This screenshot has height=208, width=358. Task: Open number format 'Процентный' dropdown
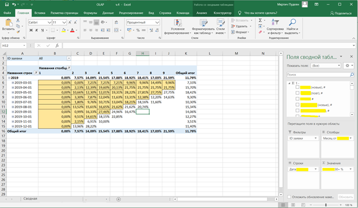pos(157,22)
